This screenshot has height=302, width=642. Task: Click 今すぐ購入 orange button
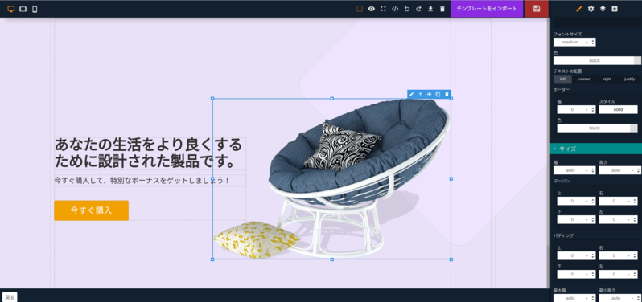coord(91,210)
